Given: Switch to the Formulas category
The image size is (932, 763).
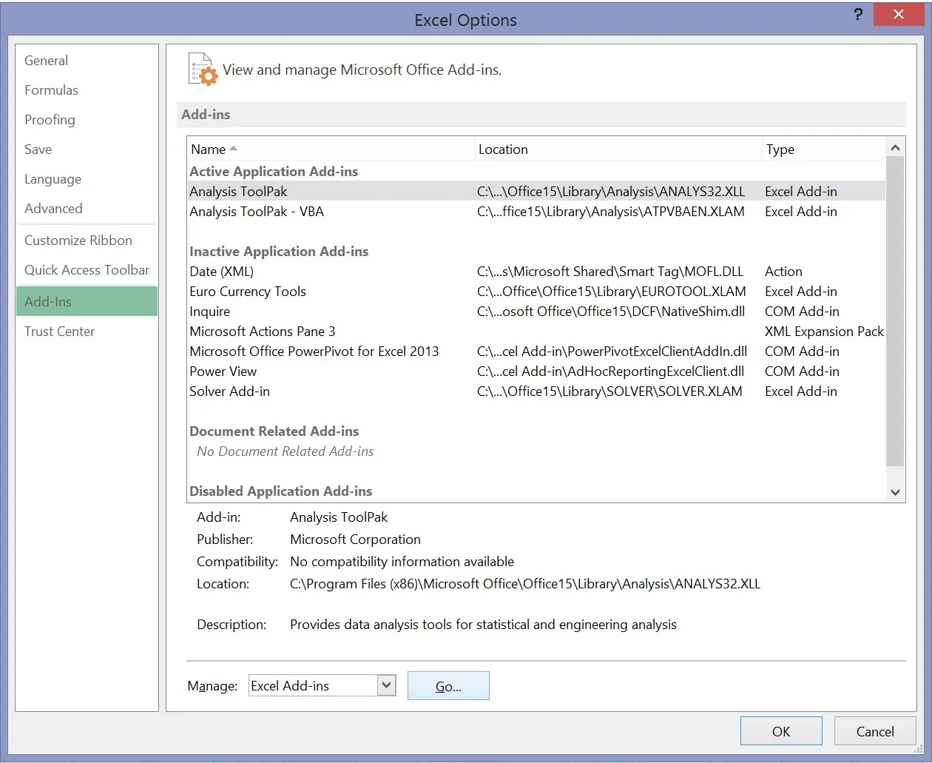Looking at the screenshot, I should point(51,90).
